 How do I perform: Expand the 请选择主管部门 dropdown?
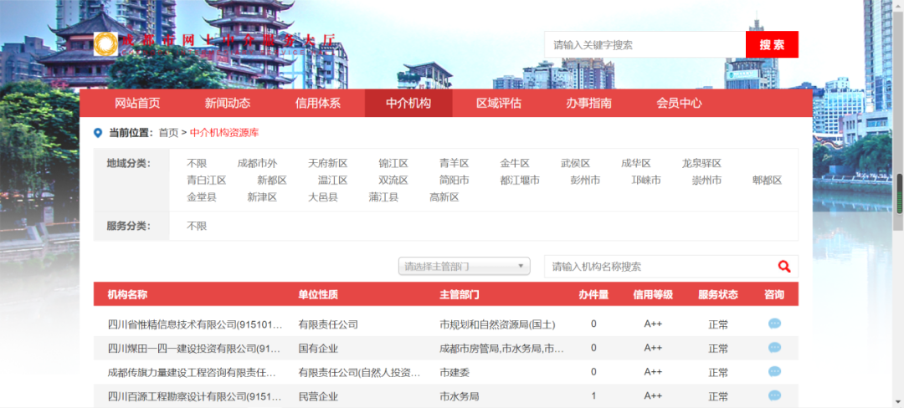[465, 267]
